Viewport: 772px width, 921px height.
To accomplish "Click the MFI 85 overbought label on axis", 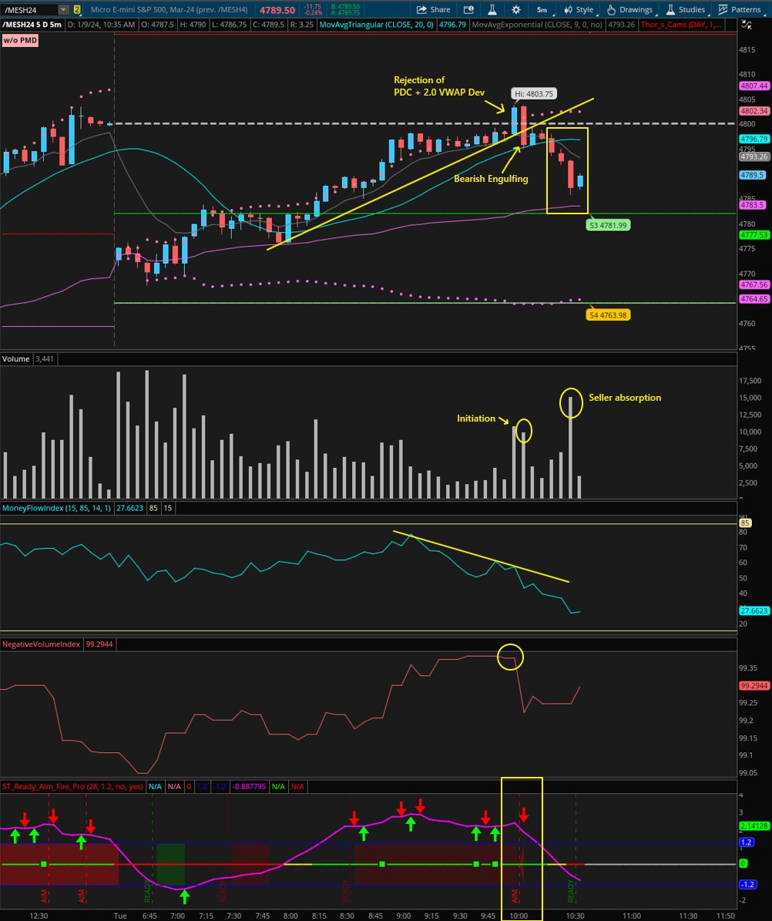I will tap(745, 523).
